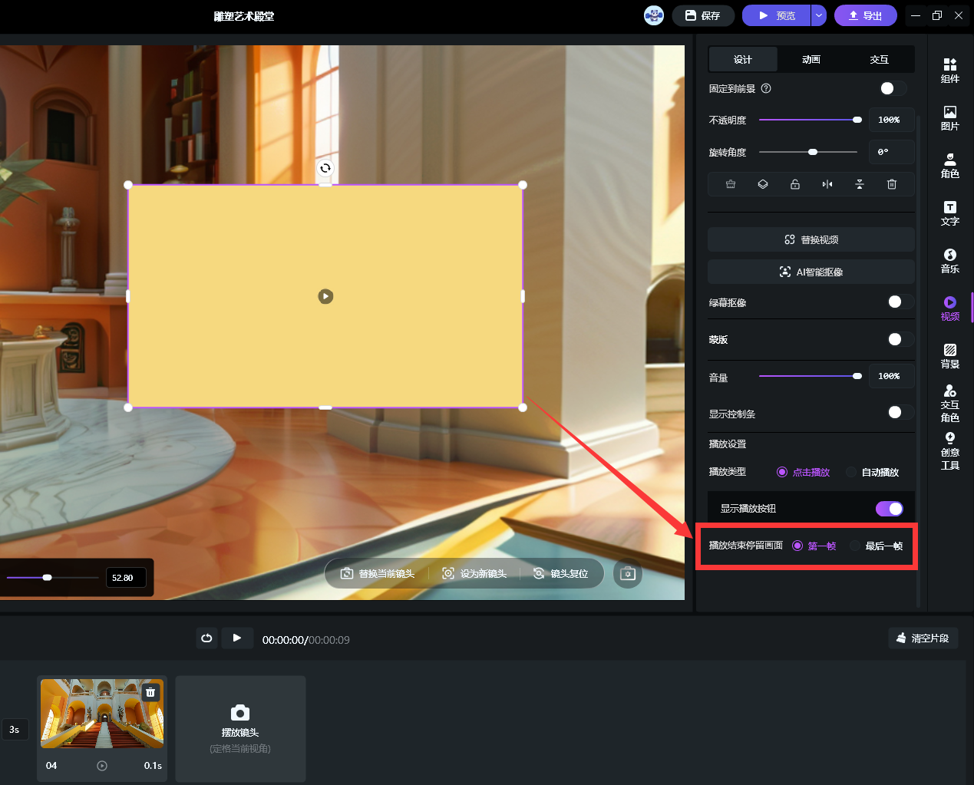Select the shot 04 thumbnail in timeline
The image size is (974, 785).
coord(101,714)
